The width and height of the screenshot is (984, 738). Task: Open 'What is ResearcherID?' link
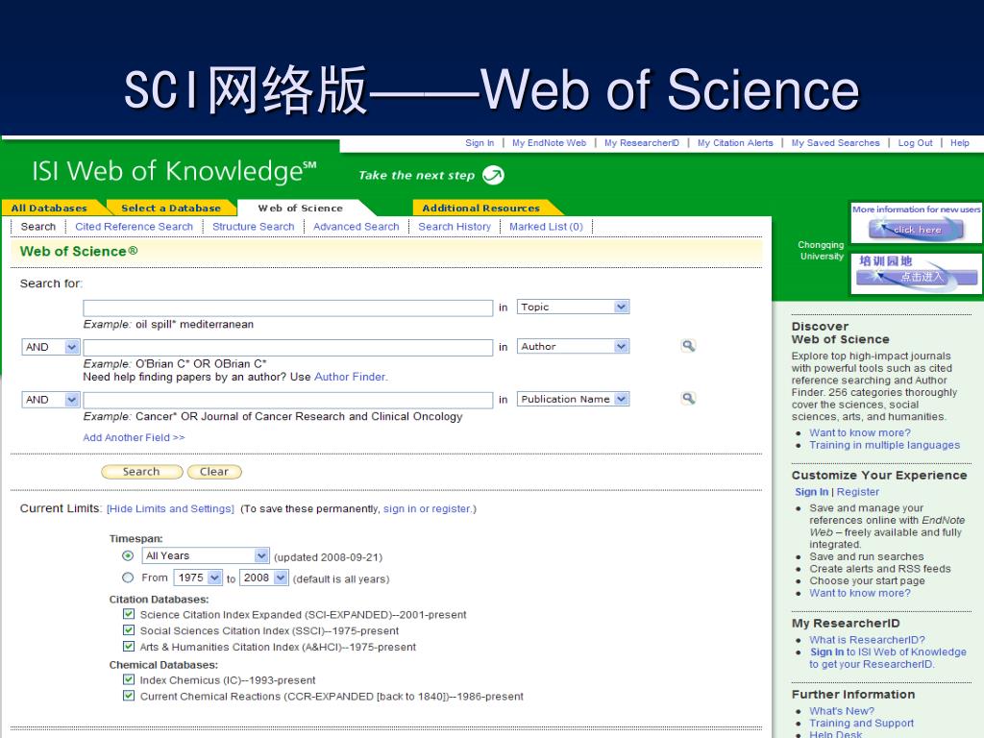pos(868,639)
